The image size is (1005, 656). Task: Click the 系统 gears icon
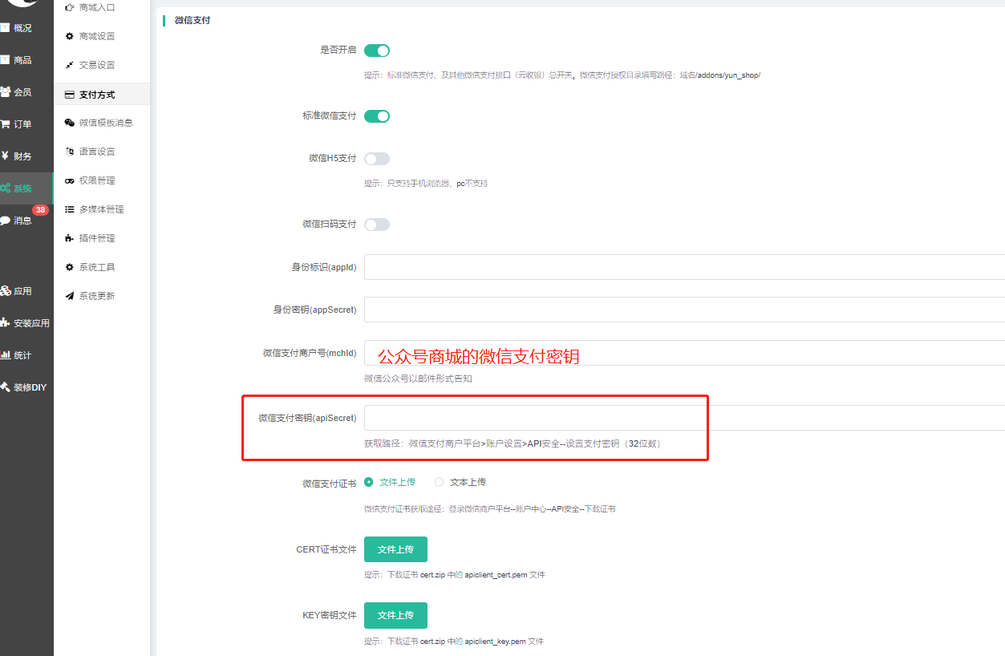point(5,188)
